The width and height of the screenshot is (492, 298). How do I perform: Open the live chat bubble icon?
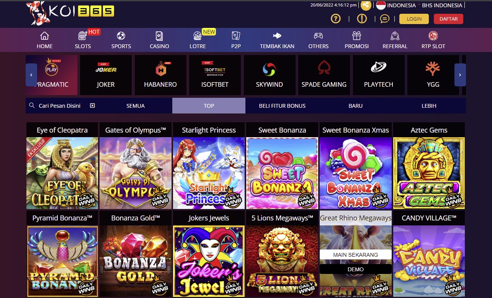coord(385,19)
